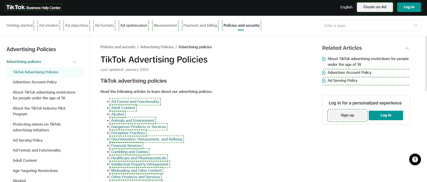Open the Intellectual Property Infringement link
427x182 pixels.
tap(140, 164)
